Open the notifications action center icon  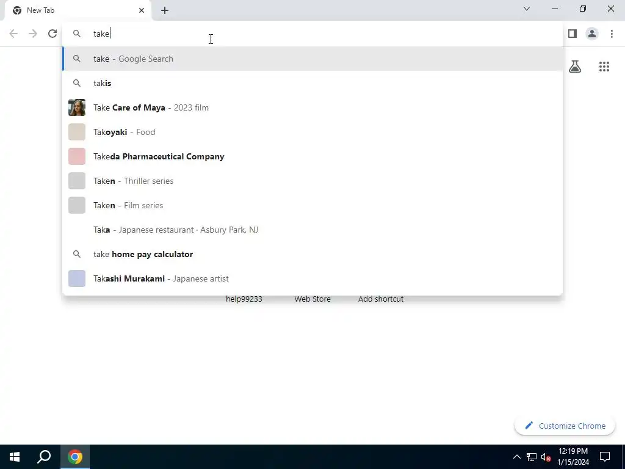[x=605, y=457]
